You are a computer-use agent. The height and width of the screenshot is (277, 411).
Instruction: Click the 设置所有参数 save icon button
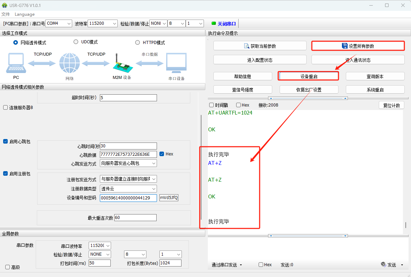click(x=344, y=46)
